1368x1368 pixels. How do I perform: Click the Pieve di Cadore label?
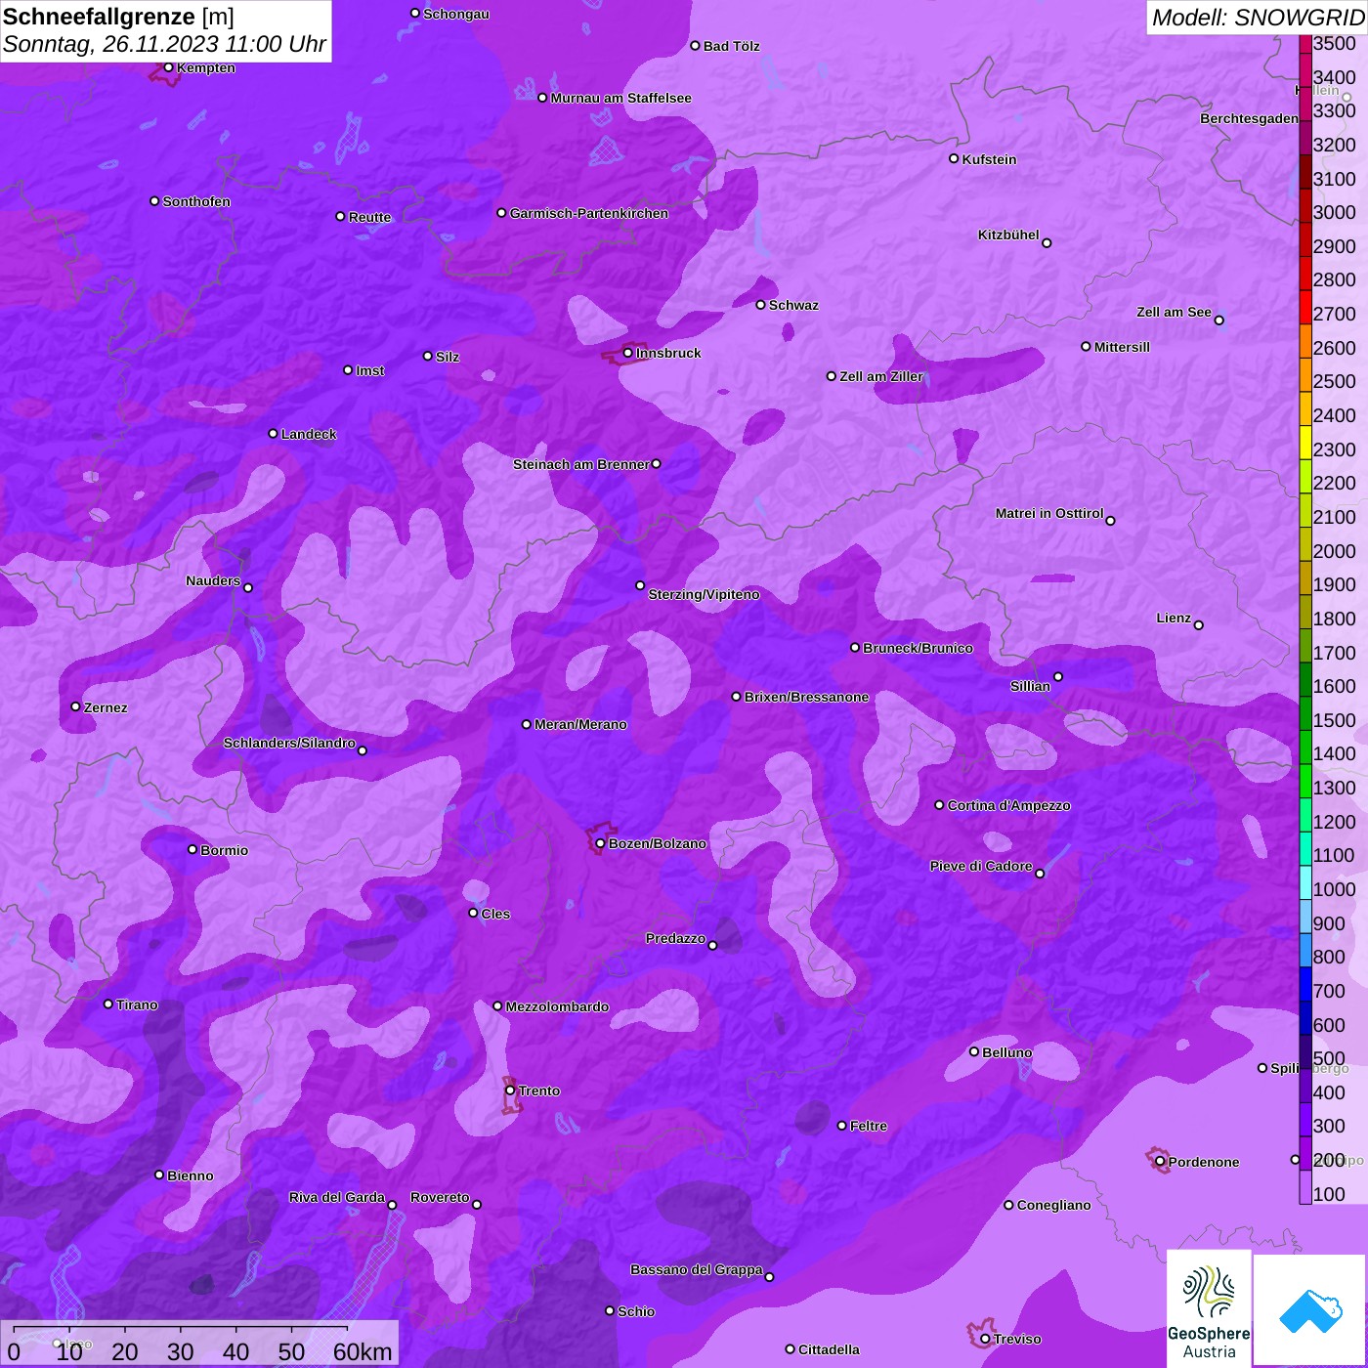coord(981,866)
